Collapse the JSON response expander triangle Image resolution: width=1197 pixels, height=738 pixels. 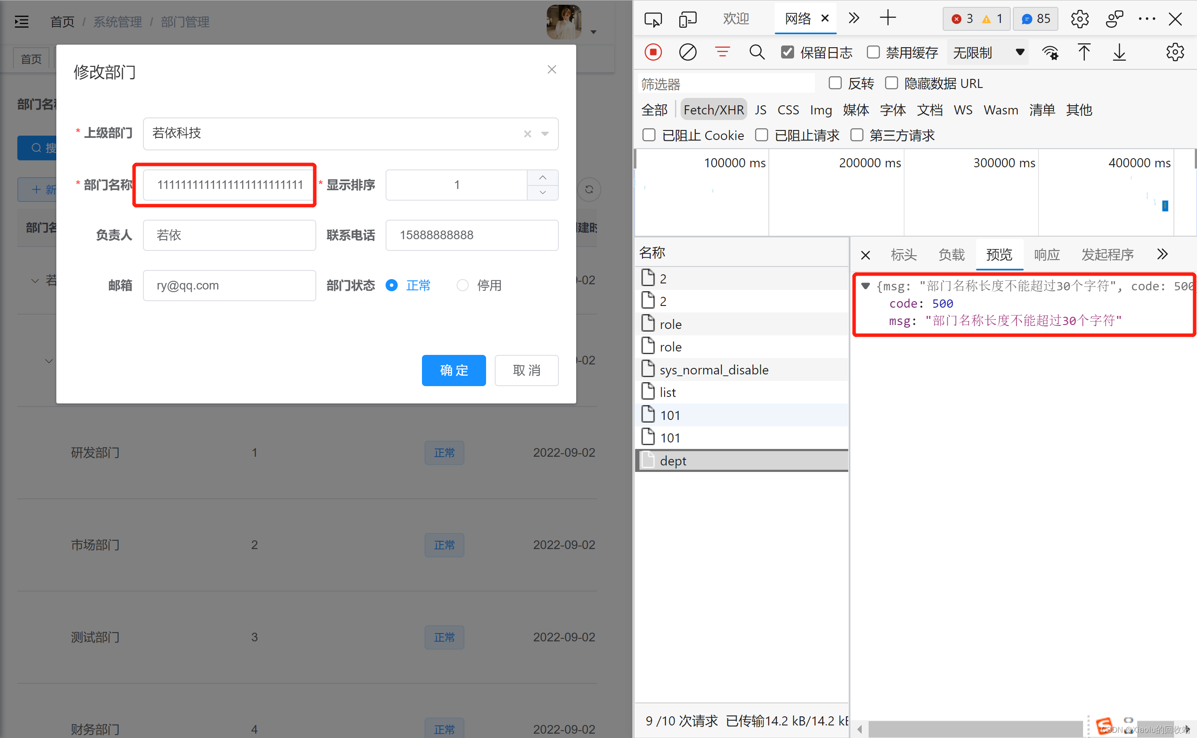coord(865,286)
